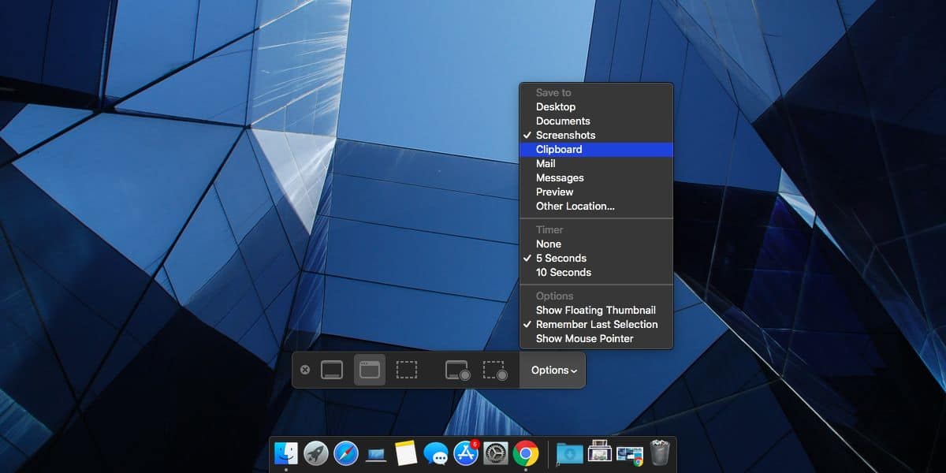Select the Record Entire Screen tool
Screen dimensions: 946x473
(459, 370)
